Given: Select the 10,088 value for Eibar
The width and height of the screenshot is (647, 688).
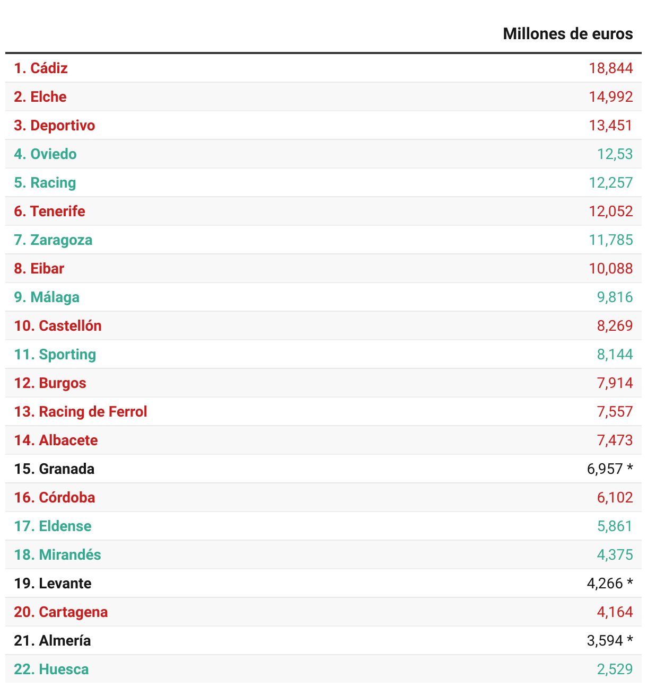Looking at the screenshot, I should tap(610, 268).
